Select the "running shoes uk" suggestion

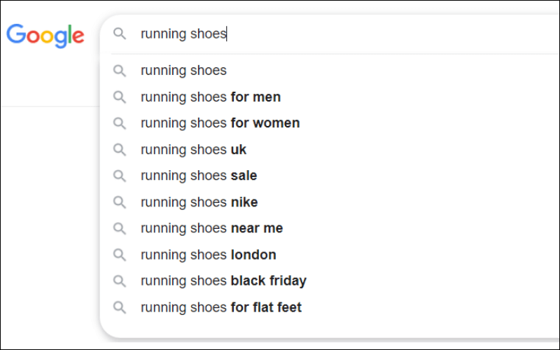pyautogui.click(x=193, y=149)
